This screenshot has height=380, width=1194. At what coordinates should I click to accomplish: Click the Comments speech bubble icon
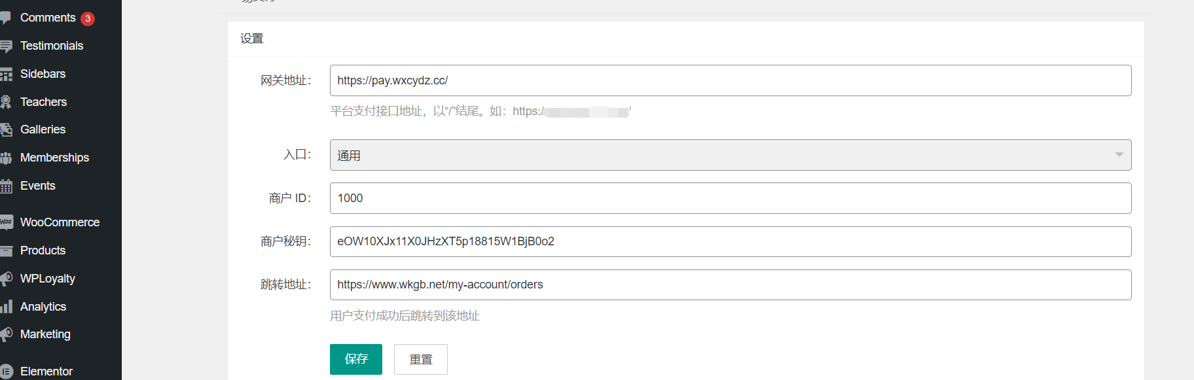click(x=6, y=18)
